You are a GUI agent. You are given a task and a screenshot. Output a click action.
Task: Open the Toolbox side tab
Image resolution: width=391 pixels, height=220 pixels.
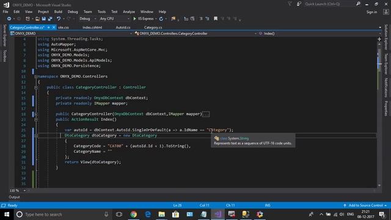(x=4, y=56)
